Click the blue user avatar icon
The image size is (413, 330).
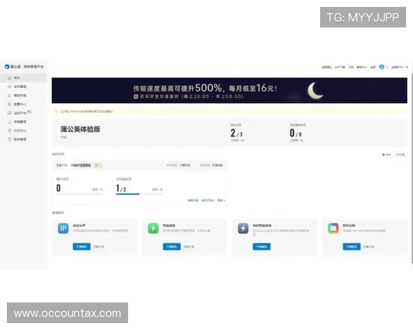381,67
